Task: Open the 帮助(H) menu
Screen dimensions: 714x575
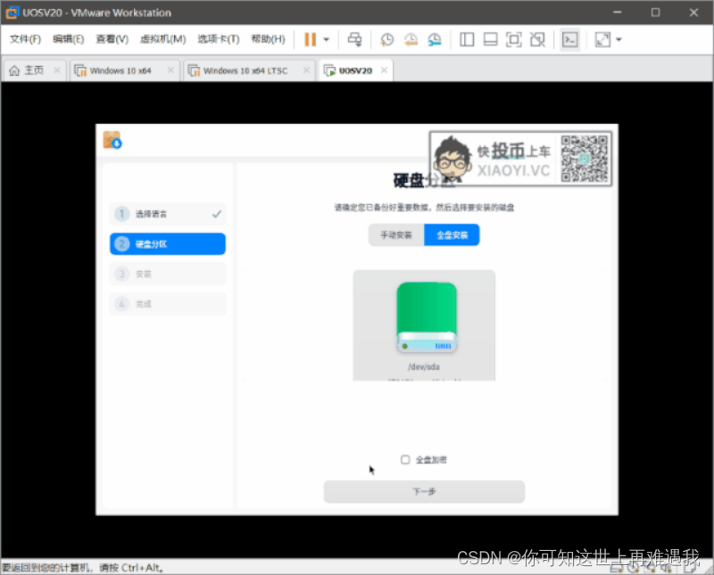Action: (269, 39)
